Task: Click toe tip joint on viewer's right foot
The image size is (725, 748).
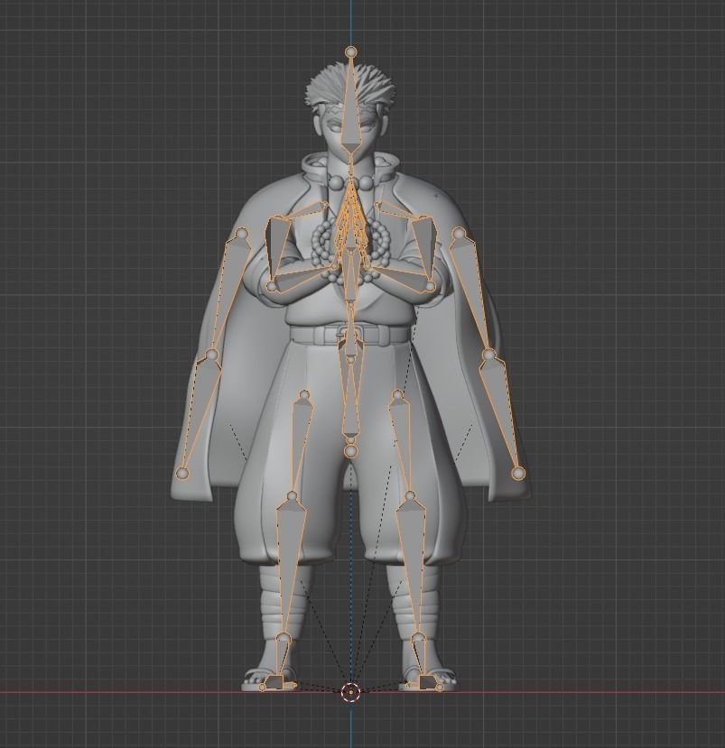Action: click(x=440, y=688)
